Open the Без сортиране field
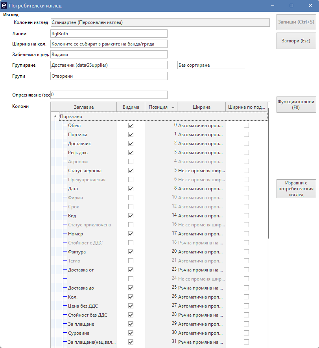Image resolution: width=319 pixels, height=348 pixels. tap(212, 65)
